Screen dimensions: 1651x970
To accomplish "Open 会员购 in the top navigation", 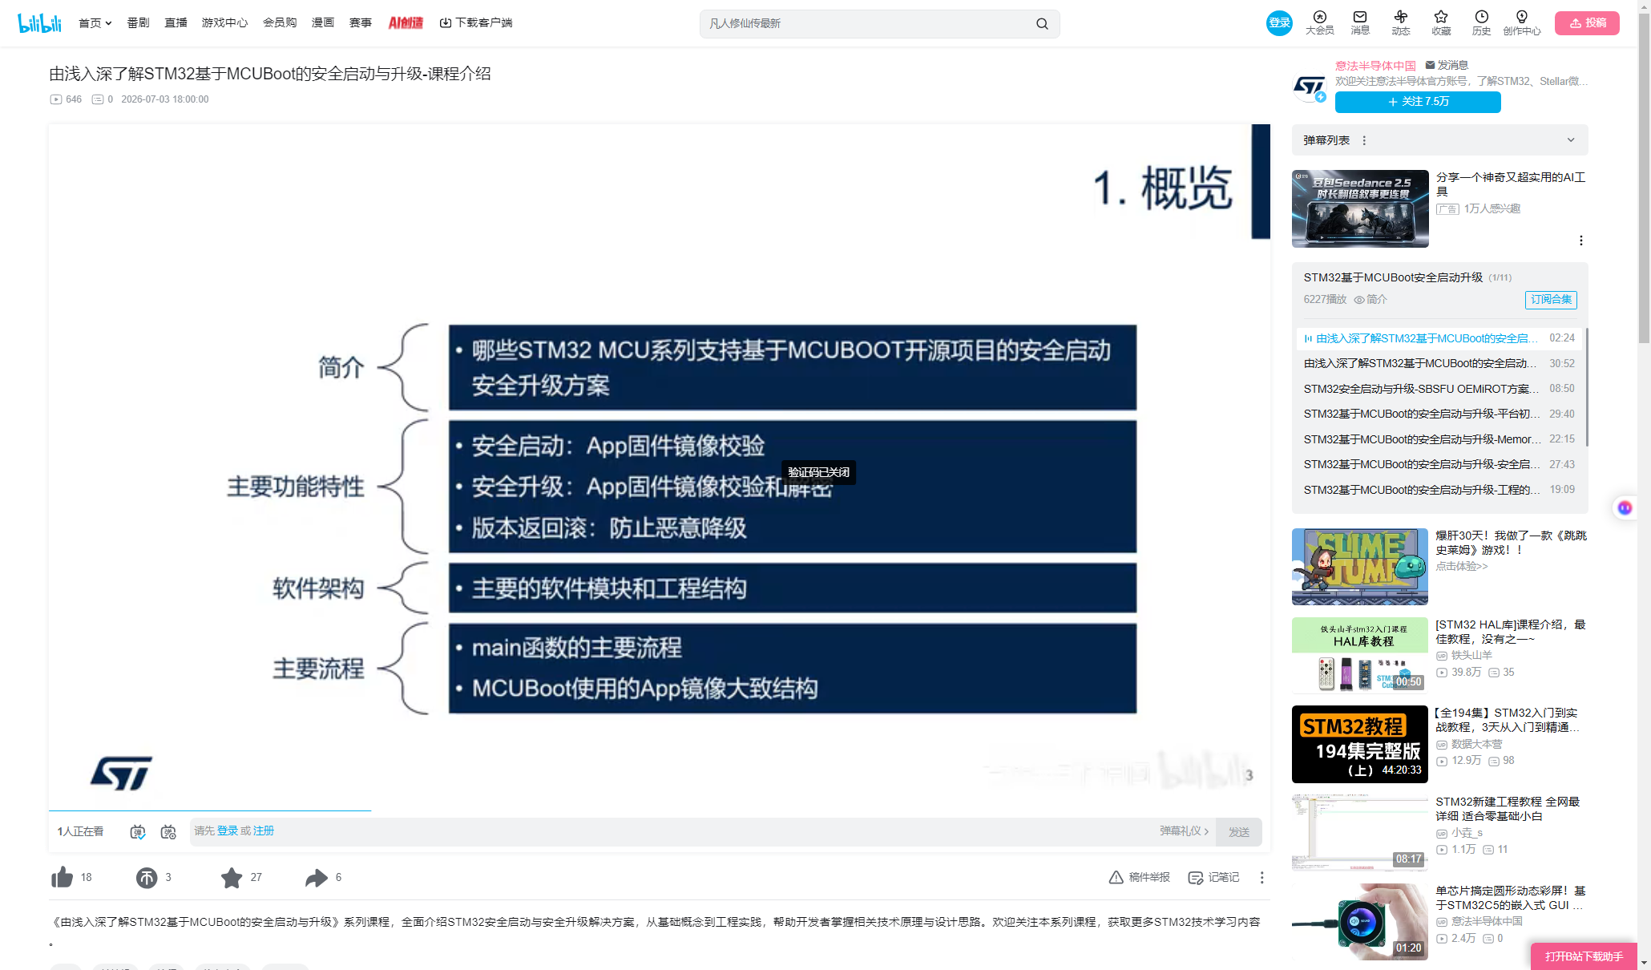I will pos(280,23).
